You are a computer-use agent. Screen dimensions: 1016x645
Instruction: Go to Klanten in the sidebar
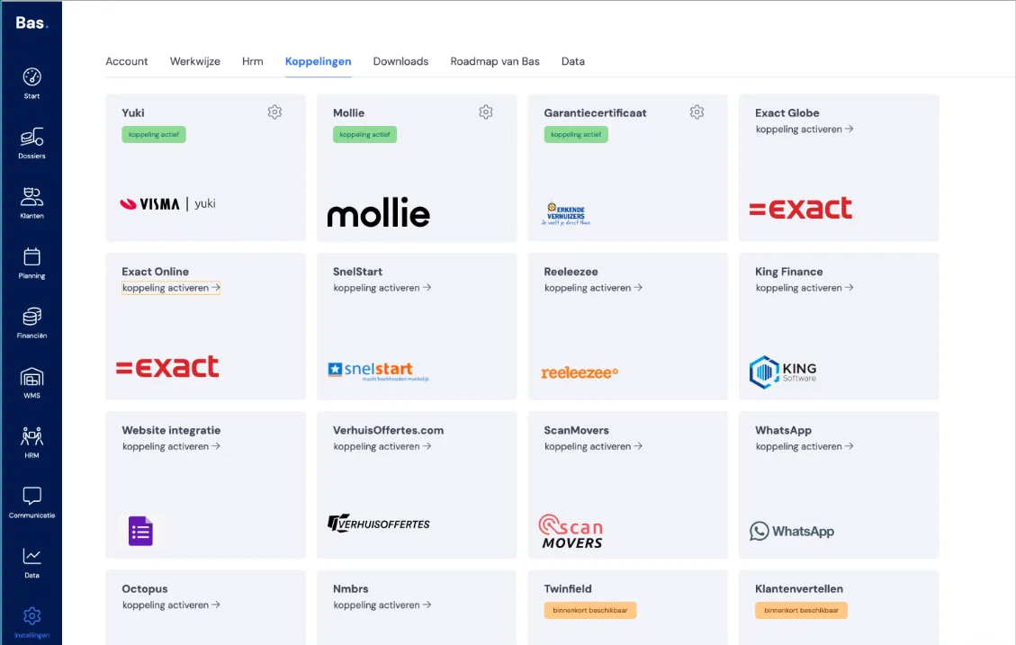pyautogui.click(x=31, y=202)
